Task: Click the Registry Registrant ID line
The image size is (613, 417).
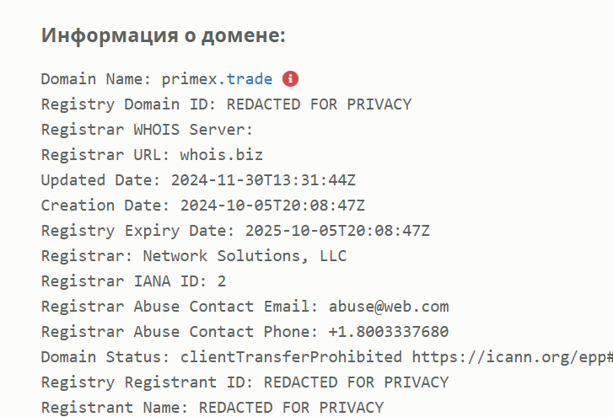Action: point(245,382)
